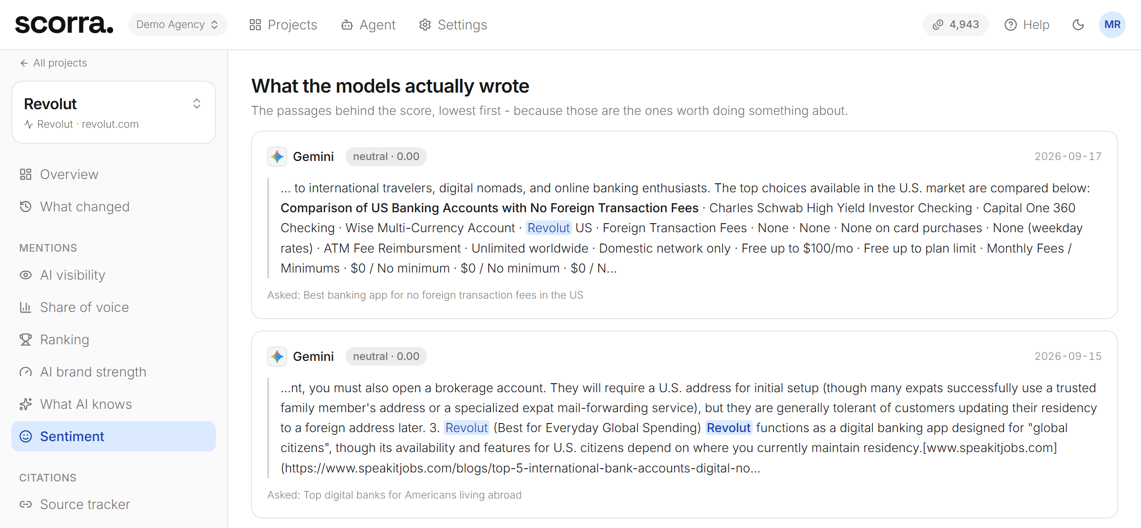Screen dimensions: 1141x528
Task: Click the Help question mark icon
Action: coord(1011,25)
